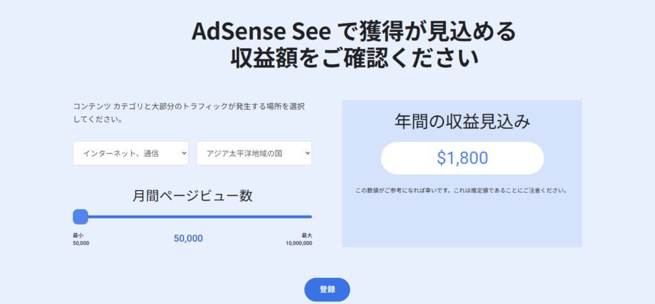Screen dimensions: 655x304
Task: Click the far right end of the slider track
Action: coord(310,217)
